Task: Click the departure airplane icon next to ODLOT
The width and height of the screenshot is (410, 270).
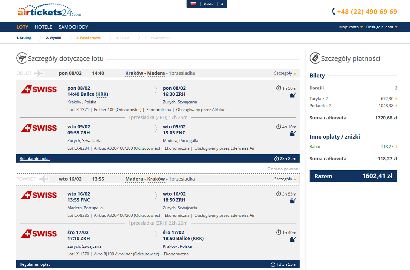Action: (39, 73)
